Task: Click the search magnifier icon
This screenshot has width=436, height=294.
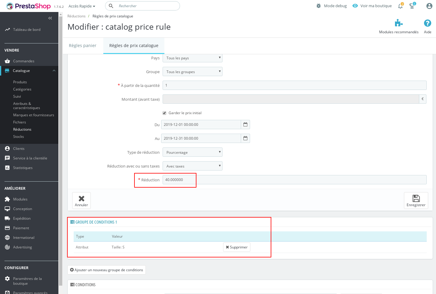Action: point(110,6)
